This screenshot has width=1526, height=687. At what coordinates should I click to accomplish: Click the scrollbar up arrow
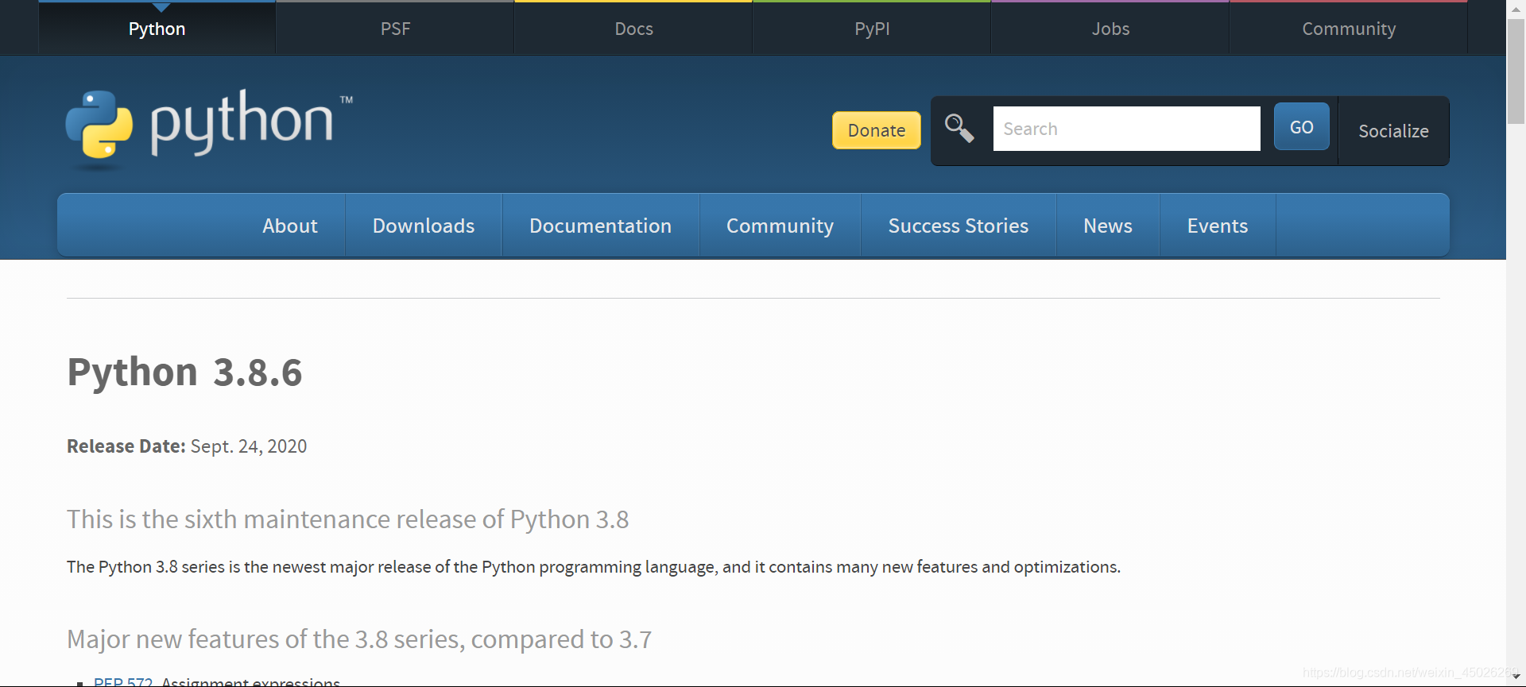tap(1516, 9)
